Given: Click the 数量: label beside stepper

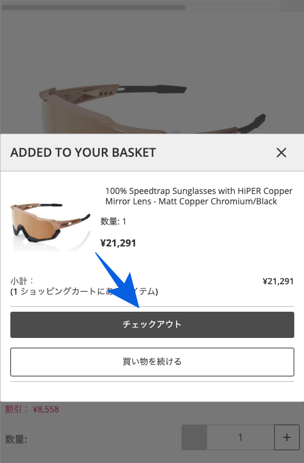Looking at the screenshot, I should (x=16, y=439).
